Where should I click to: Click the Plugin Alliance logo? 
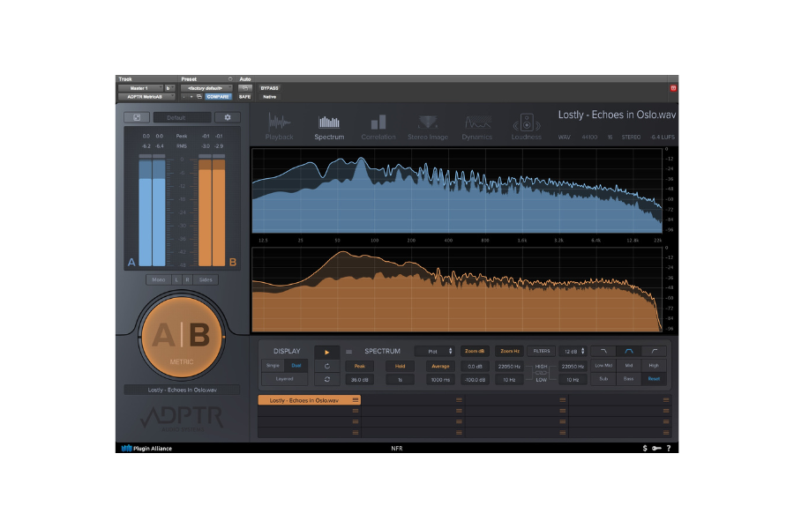[x=146, y=448]
